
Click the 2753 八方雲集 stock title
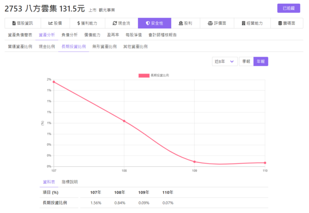pyautogui.click(x=31, y=9)
